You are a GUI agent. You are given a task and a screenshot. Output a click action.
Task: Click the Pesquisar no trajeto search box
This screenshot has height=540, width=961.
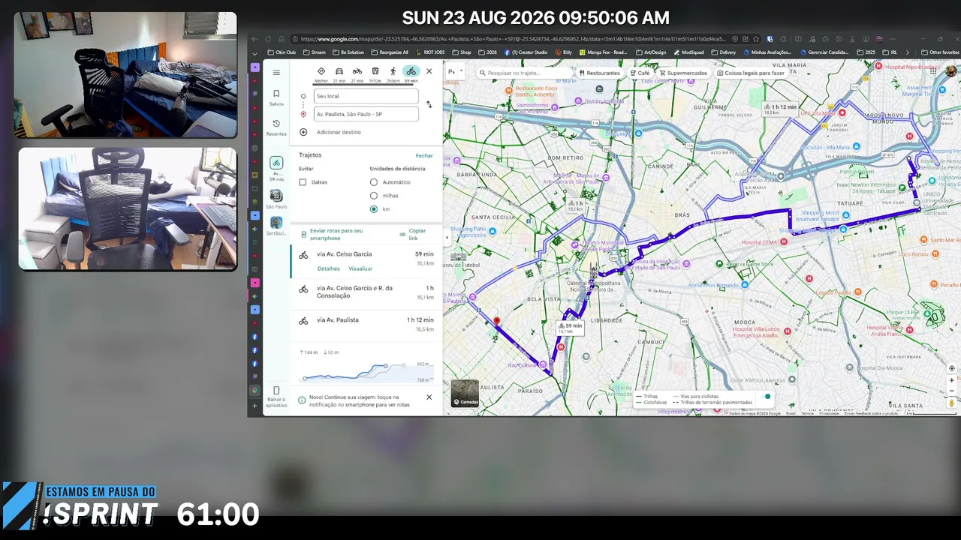523,73
